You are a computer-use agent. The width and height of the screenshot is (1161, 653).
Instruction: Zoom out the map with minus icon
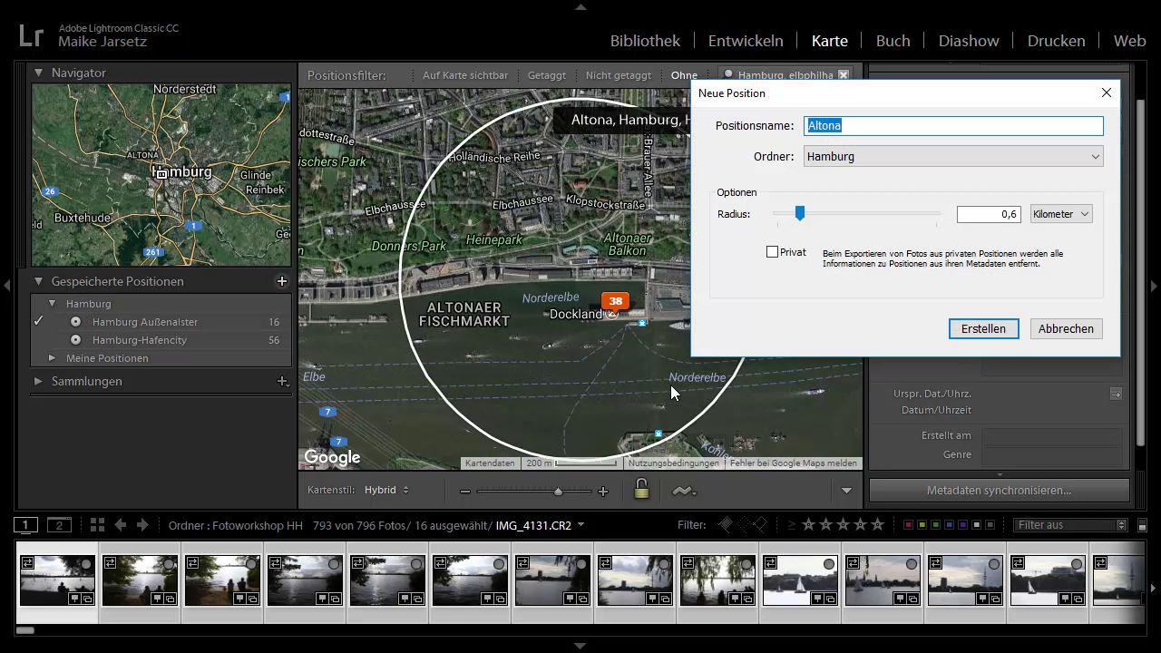point(465,492)
